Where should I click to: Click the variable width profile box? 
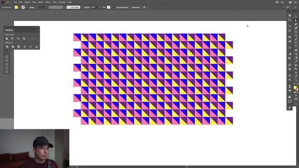[56, 7]
